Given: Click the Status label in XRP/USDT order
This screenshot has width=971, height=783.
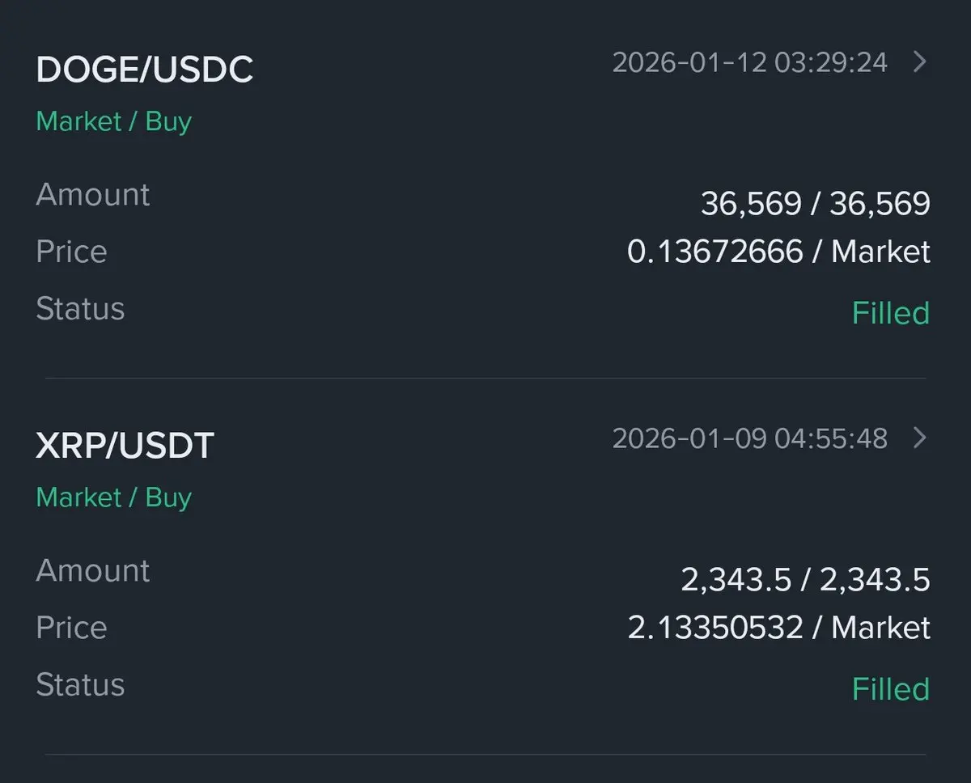Looking at the screenshot, I should [x=80, y=685].
